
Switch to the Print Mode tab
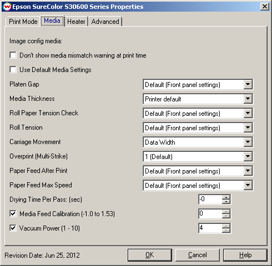[x=23, y=22]
